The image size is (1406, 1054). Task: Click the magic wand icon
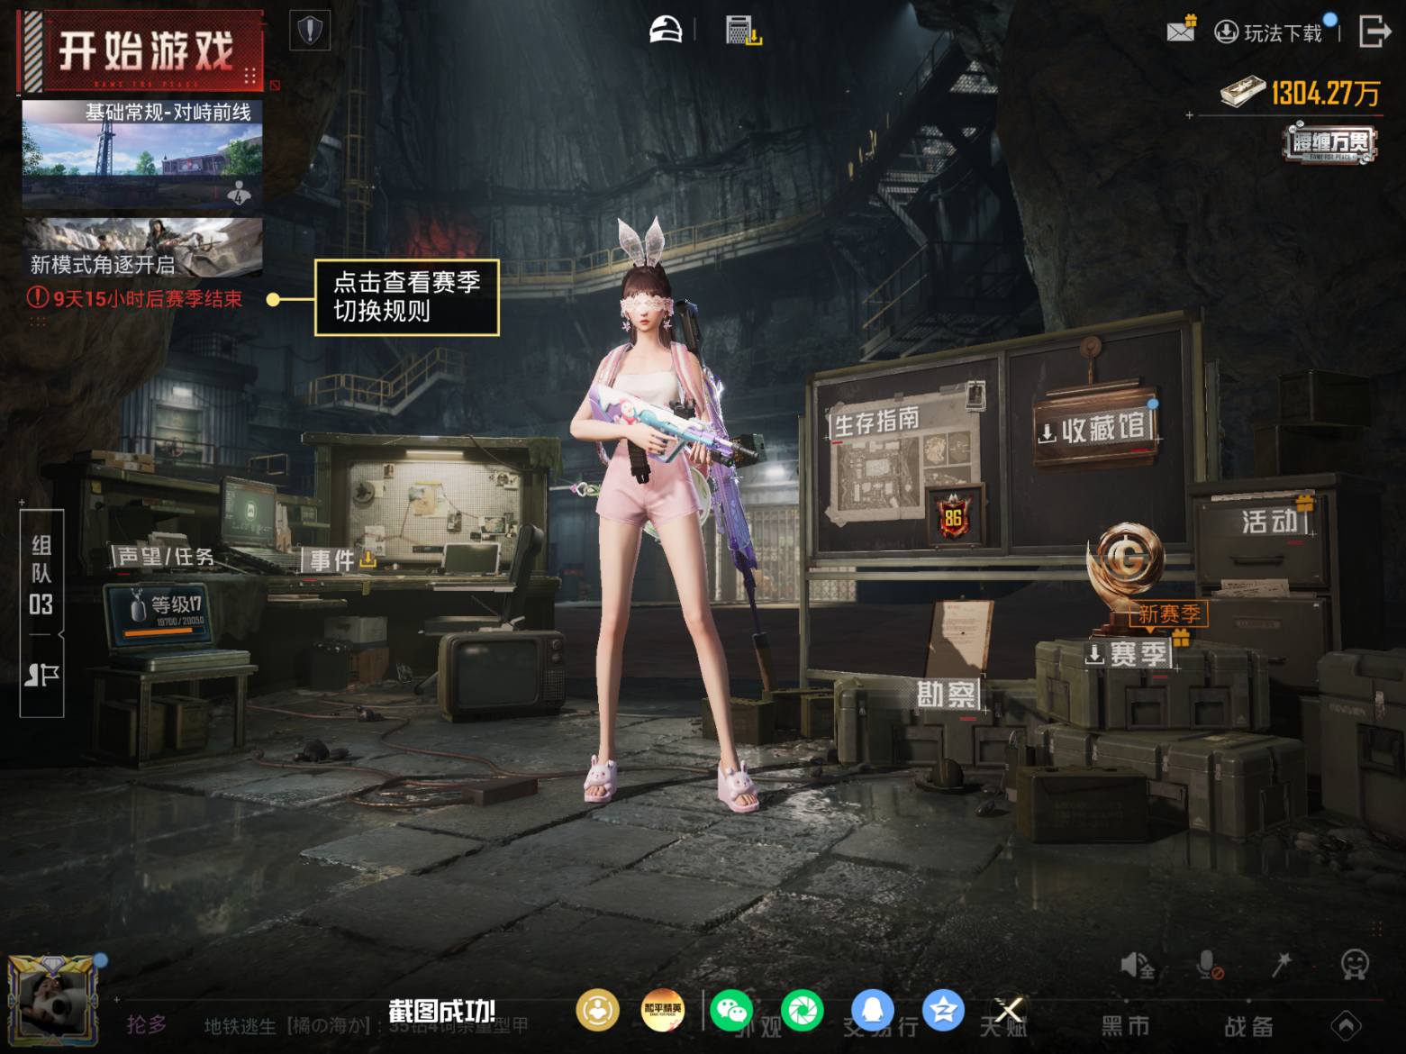pos(1281,965)
